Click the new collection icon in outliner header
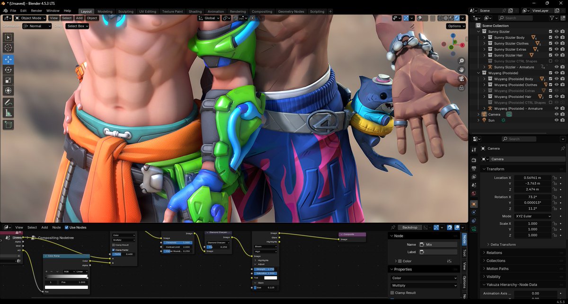This screenshot has width=568, height=304. point(563,18)
